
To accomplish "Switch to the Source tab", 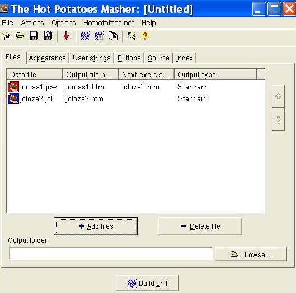I will [158, 58].
